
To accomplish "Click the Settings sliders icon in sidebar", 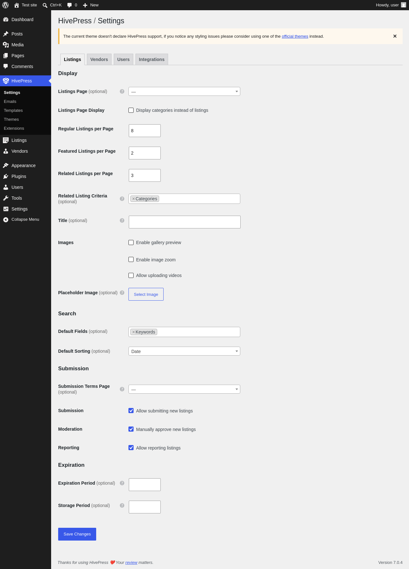I will [6, 209].
